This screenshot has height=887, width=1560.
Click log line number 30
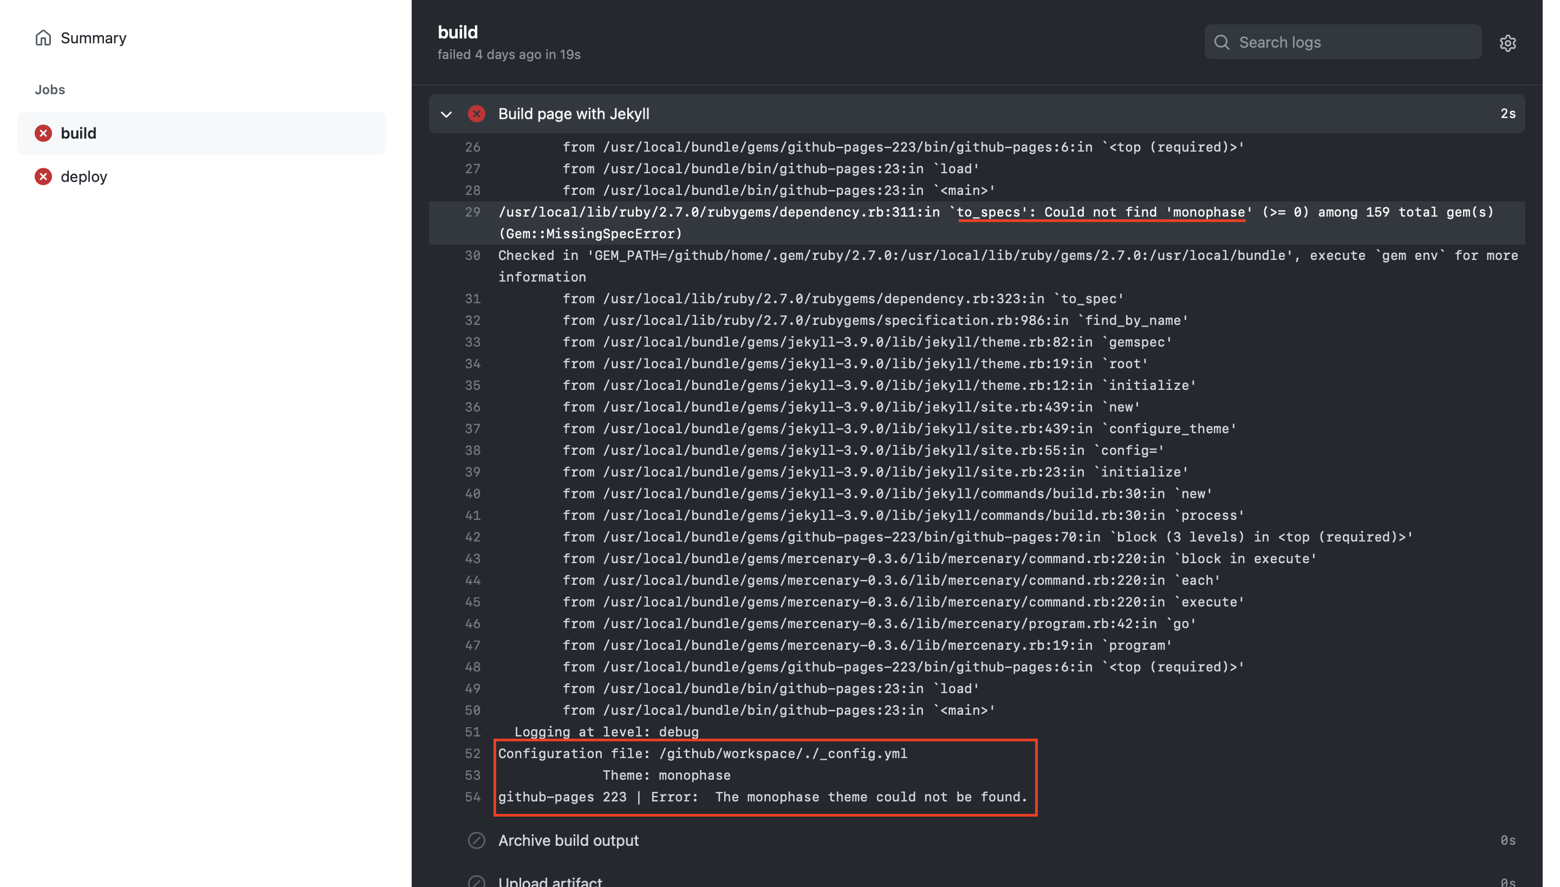pos(472,255)
